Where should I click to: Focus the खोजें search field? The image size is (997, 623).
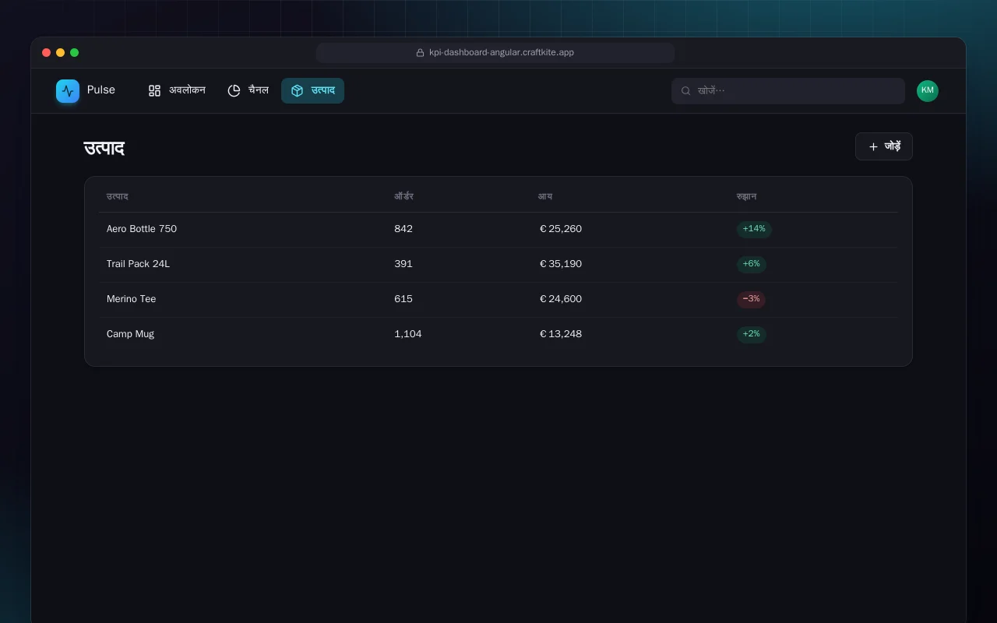tap(788, 91)
